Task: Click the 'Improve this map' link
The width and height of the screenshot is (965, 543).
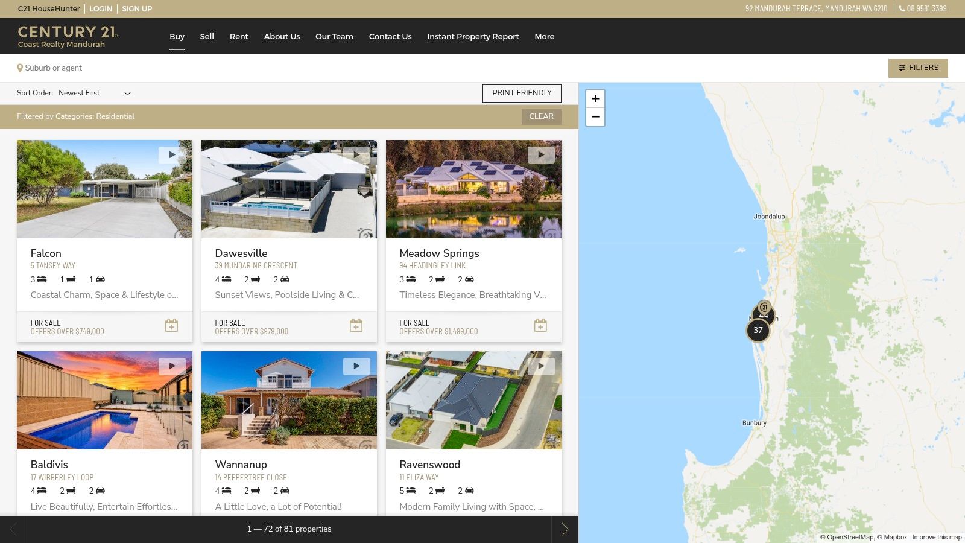Action: coord(937,537)
